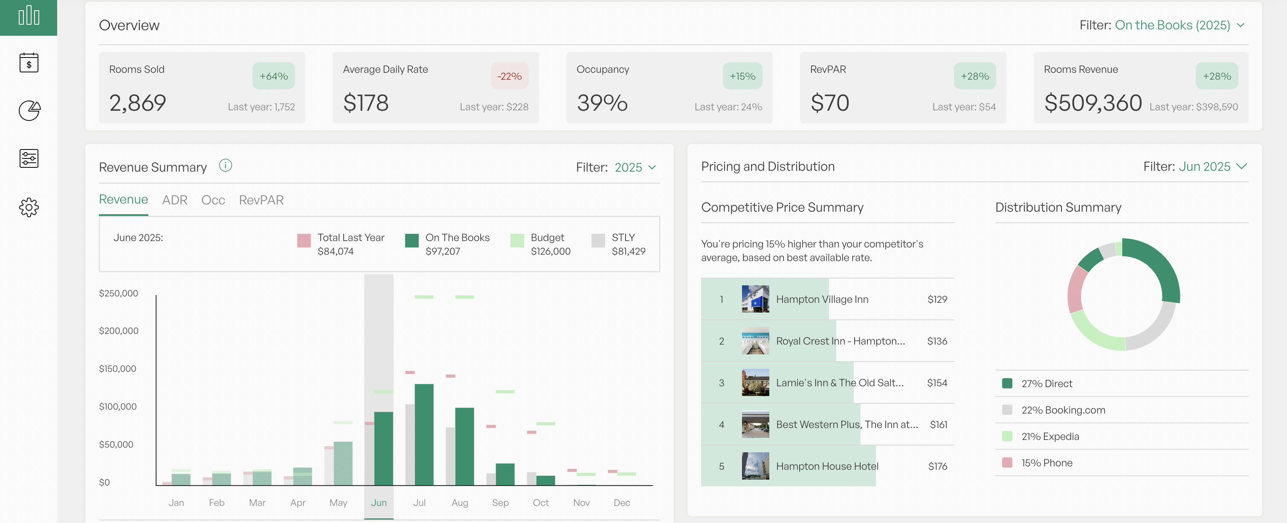Image resolution: width=1287 pixels, height=523 pixels.
Task: Switch to the Occ tab
Action: (x=213, y=200)
